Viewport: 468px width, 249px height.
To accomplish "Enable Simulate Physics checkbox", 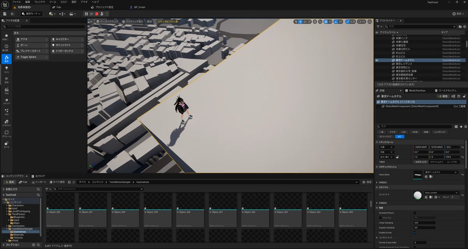I will [x=415, y=213].
